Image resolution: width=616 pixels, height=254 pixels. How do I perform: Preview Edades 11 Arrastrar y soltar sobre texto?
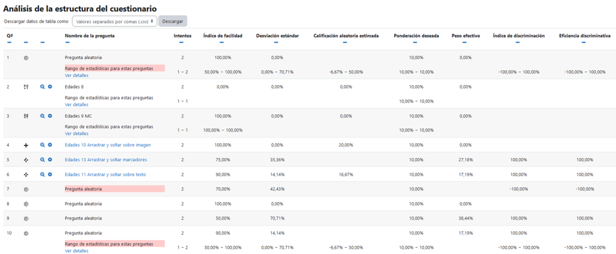[x=43, y=175]
